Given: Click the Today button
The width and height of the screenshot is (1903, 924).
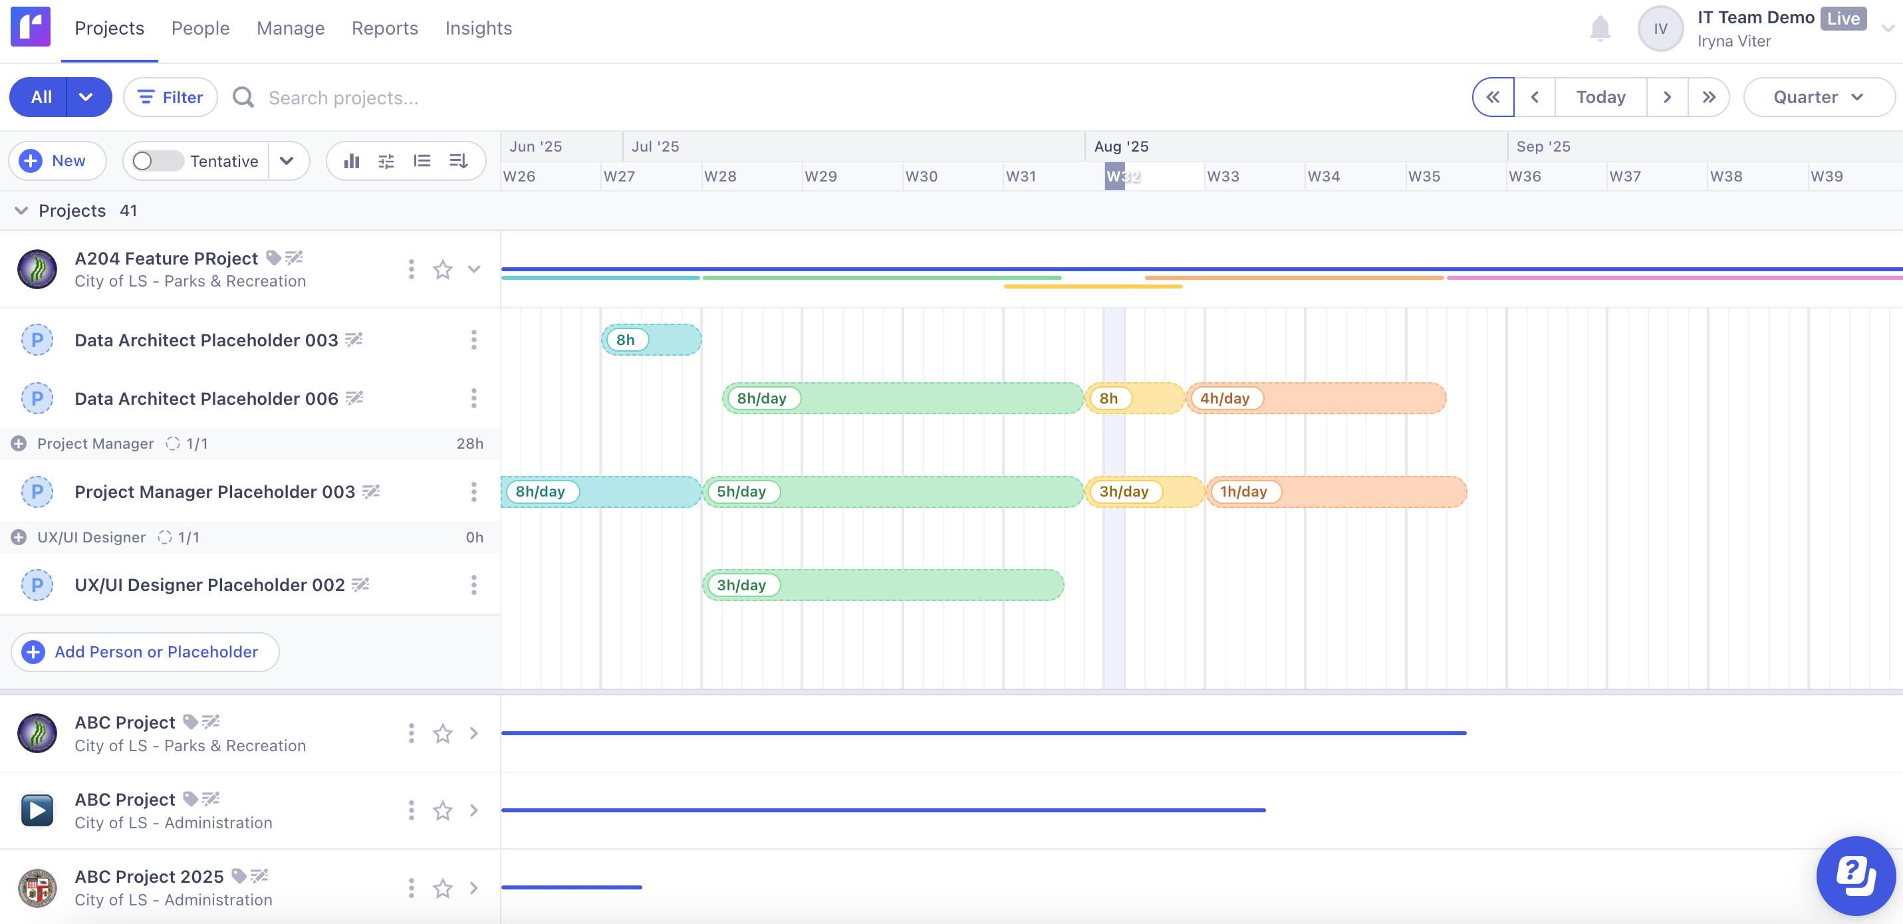Looking at the screenshot, I should point(1600,98).
